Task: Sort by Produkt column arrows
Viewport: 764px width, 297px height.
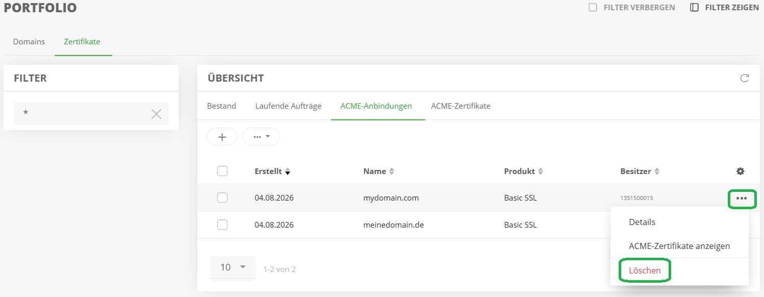Action: coord(541,171)
